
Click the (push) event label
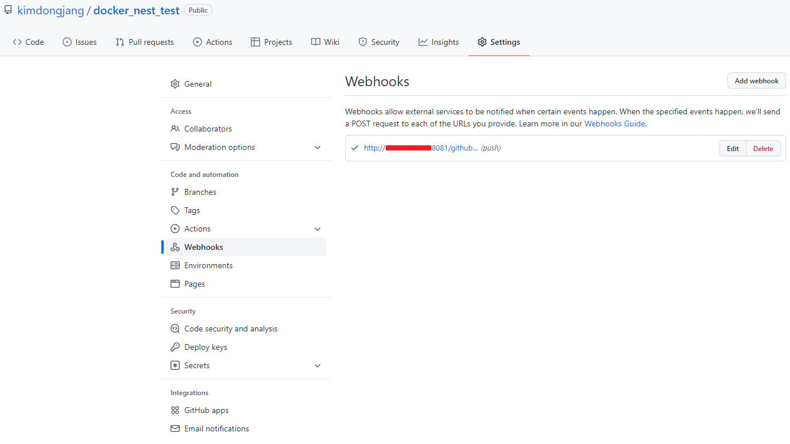click(491, 148)
